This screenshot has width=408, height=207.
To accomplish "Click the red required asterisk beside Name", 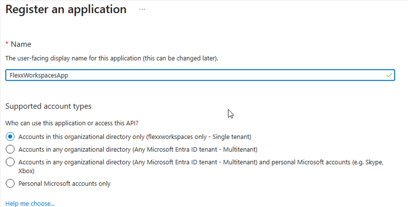I will point(7,44).
